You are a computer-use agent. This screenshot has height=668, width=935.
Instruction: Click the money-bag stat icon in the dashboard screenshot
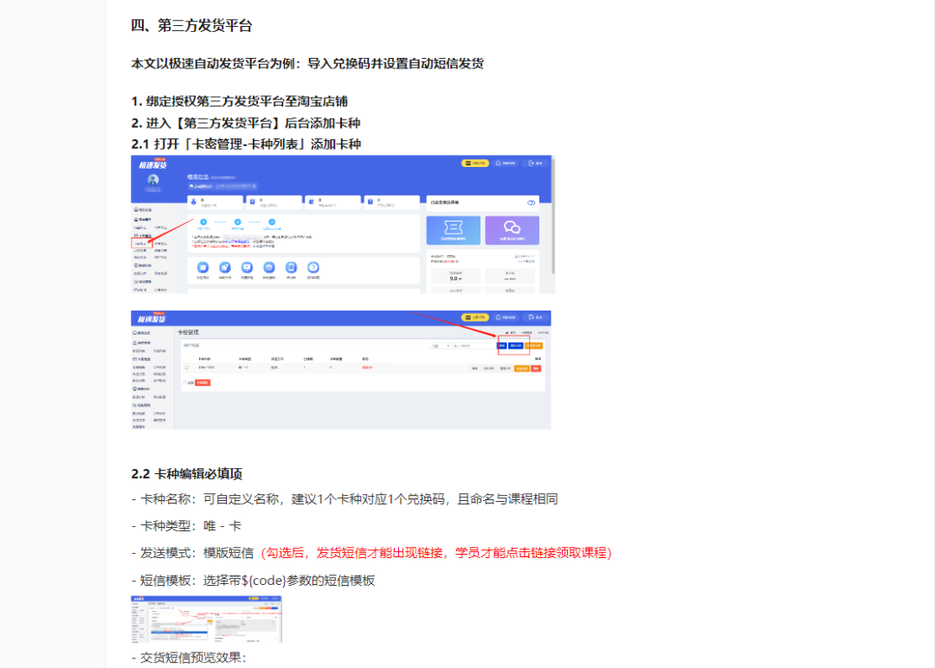(x=193, y=202)
